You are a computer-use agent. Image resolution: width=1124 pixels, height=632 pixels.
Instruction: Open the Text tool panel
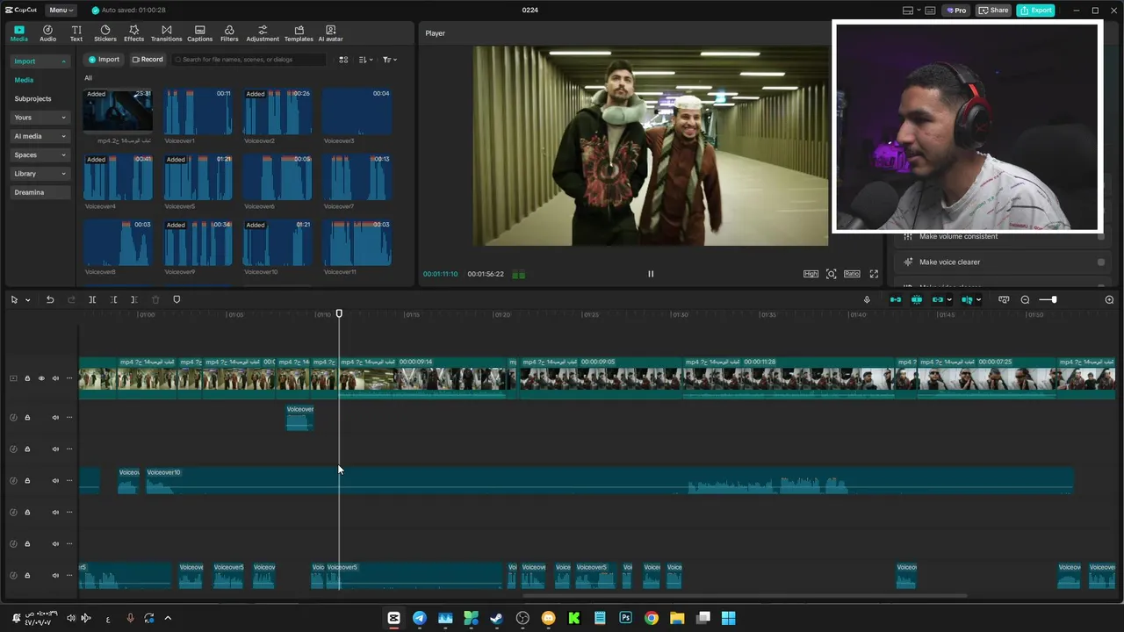(x=76, y=33)
